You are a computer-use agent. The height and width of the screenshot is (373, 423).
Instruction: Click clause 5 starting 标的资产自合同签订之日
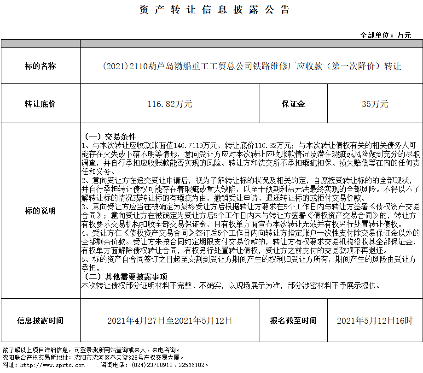(249, 260)
